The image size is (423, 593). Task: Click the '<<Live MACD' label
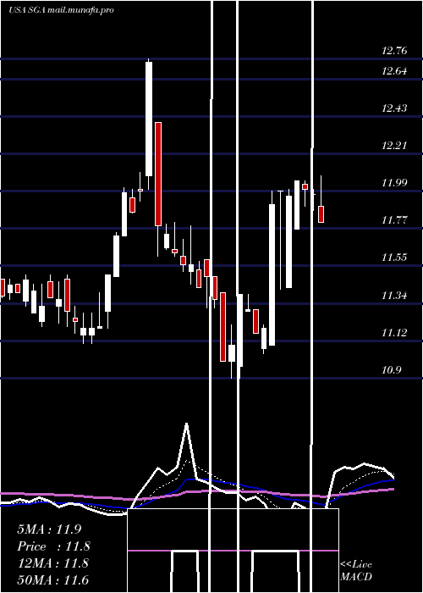[356, 570]
